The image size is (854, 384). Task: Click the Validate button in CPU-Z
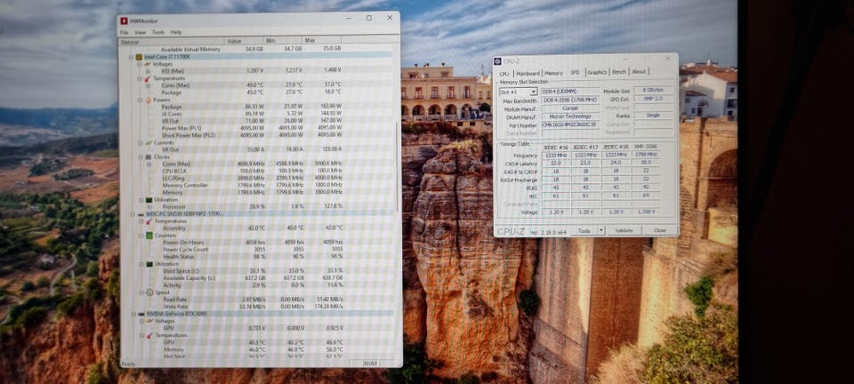pos(624,230)
